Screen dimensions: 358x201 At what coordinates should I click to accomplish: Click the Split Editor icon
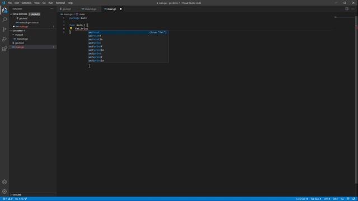347,9
